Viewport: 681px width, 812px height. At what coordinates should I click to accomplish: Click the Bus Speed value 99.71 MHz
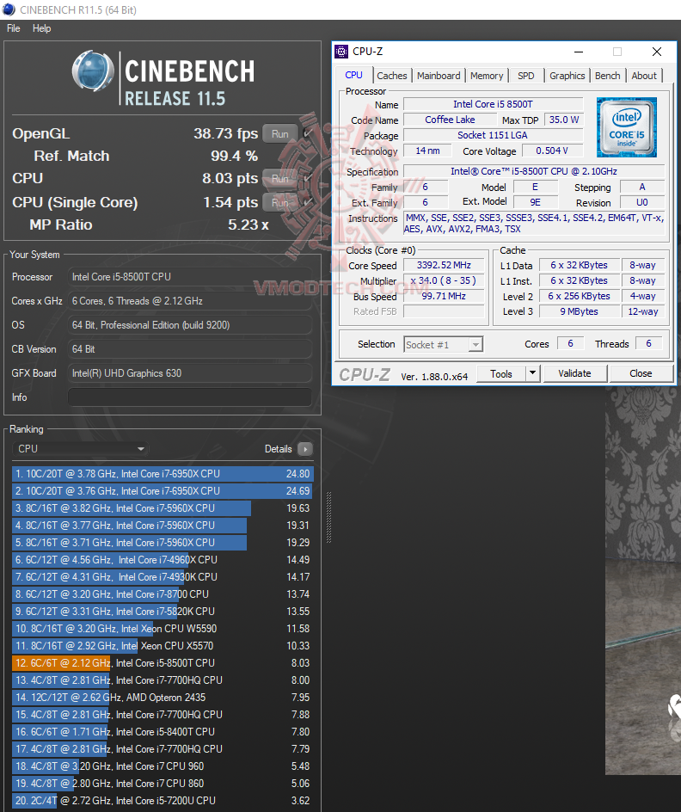point(444,296)
